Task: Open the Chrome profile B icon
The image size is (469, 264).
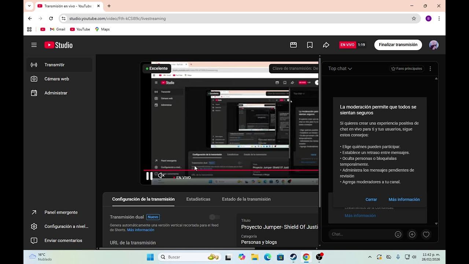Action: tap(428, 18)
